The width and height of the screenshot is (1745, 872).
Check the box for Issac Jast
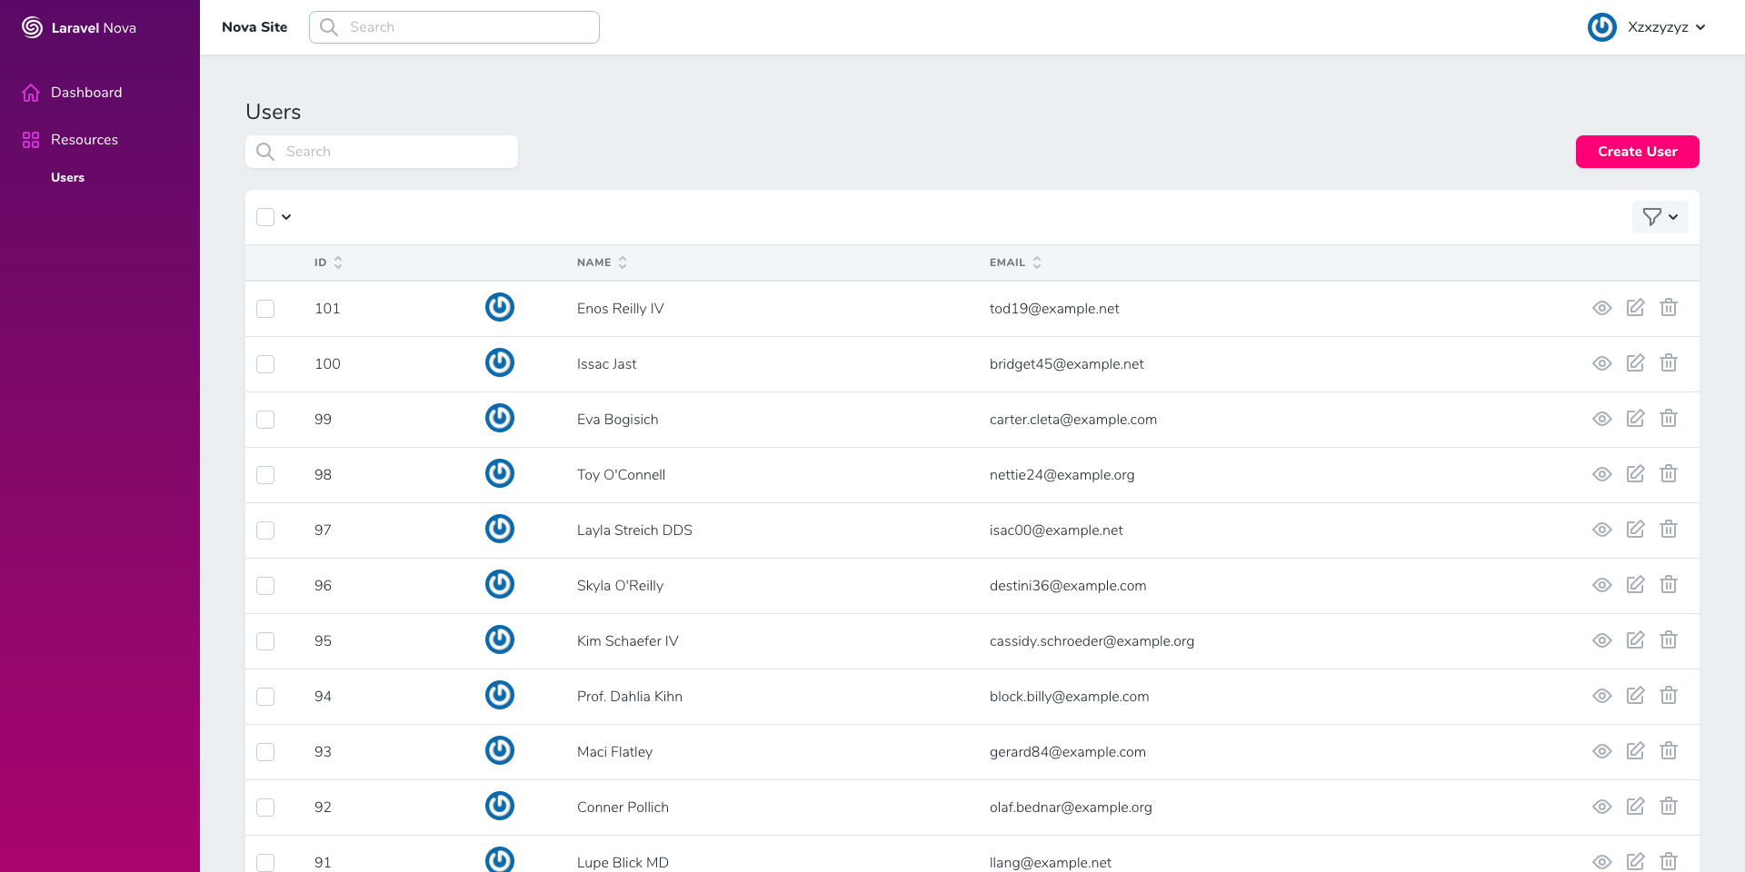point(265,364)
